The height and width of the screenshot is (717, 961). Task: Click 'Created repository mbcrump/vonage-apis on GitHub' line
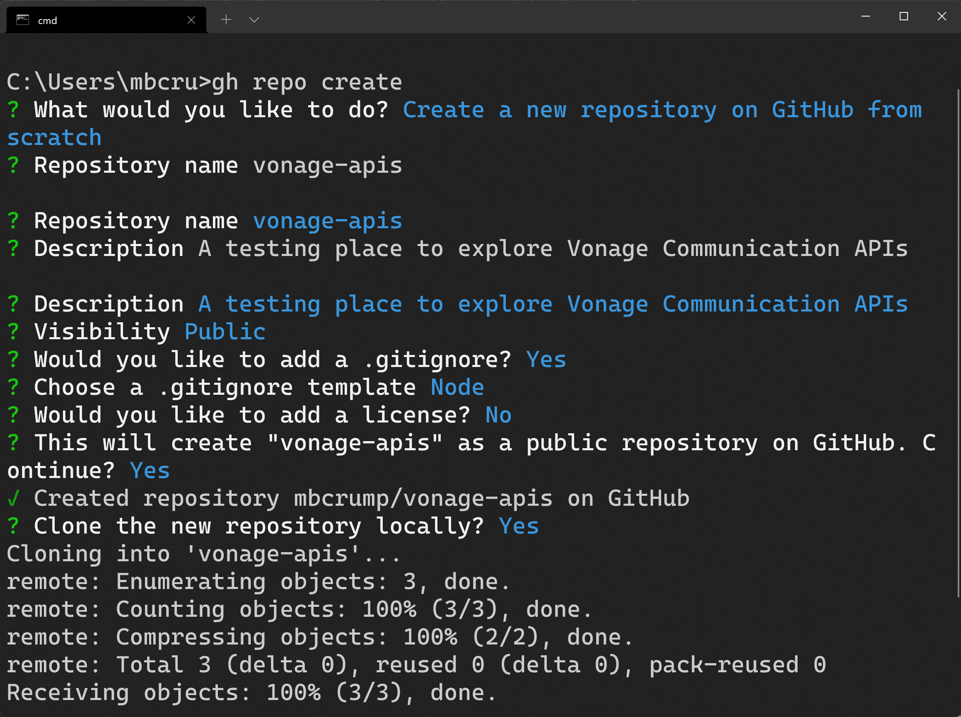[362, 498]
